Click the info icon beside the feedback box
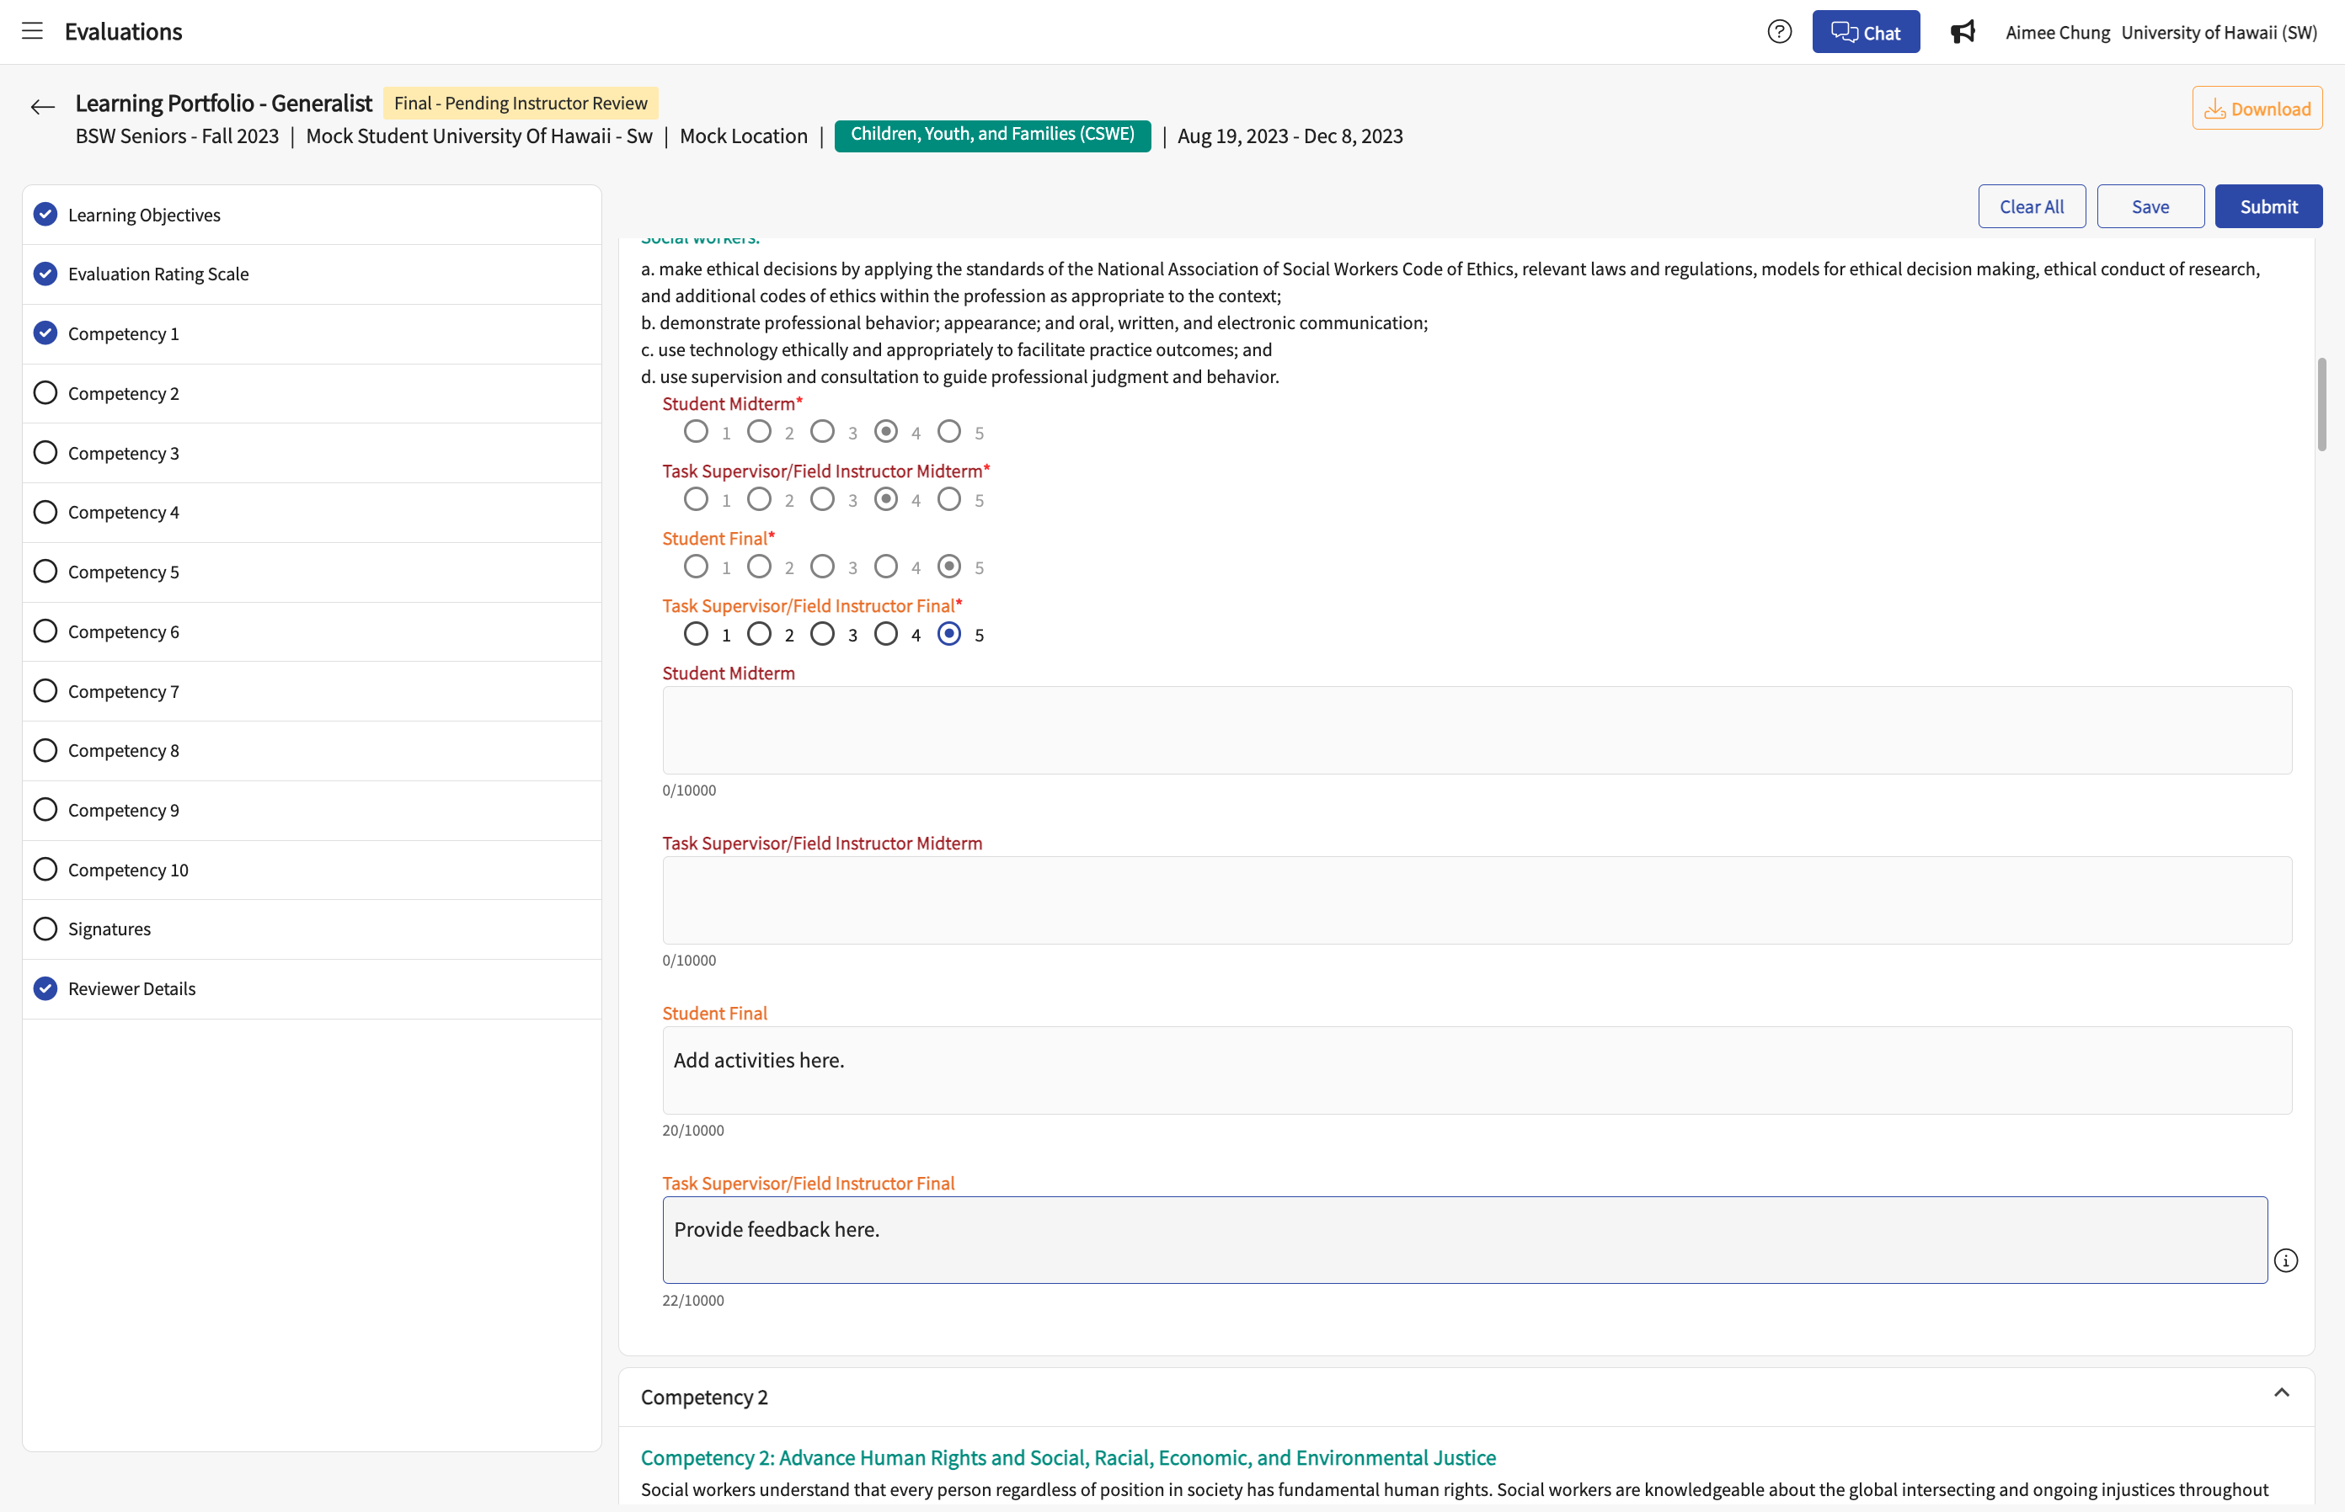The image size is (2345, 1512). pyautogui.click(x=2286, y=1260)
